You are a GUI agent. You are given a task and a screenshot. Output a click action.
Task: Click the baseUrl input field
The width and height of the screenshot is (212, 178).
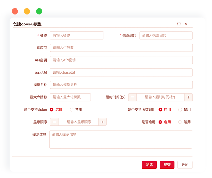pyautogui.click(x=121, y=73)
